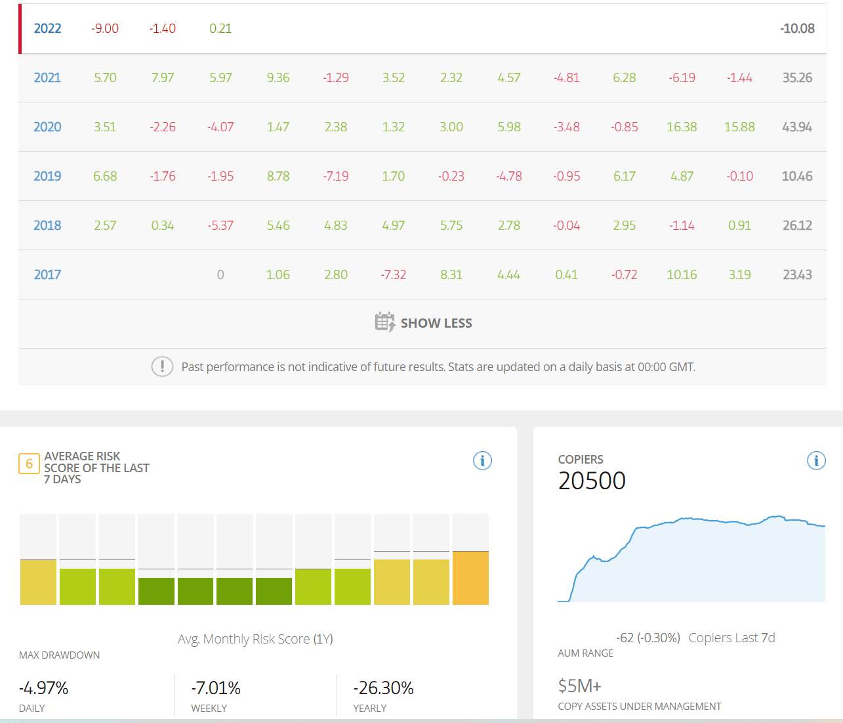The width and height of the screenshot is (843, 723).
Task: Click the copiers line chart
Action: (x=691, y=559)
